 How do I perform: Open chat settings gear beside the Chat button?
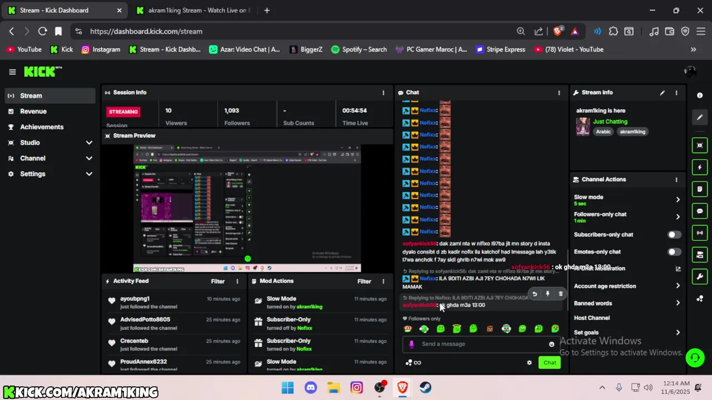529,363
